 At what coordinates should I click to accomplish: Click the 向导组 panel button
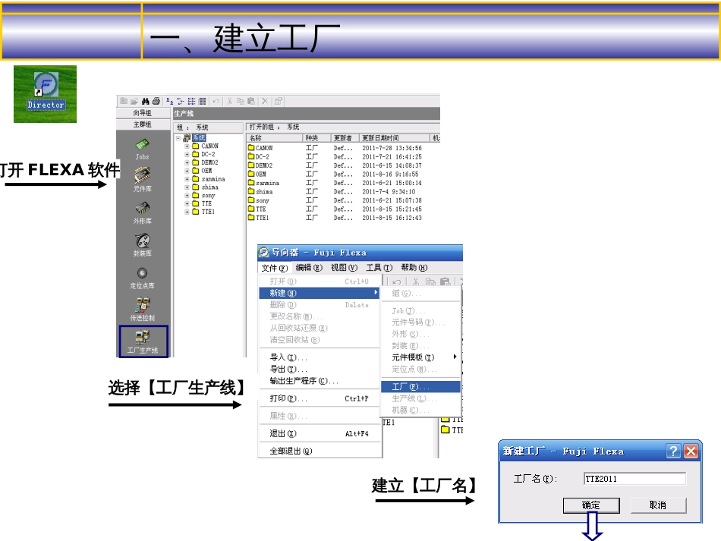[x=143, y=113]
